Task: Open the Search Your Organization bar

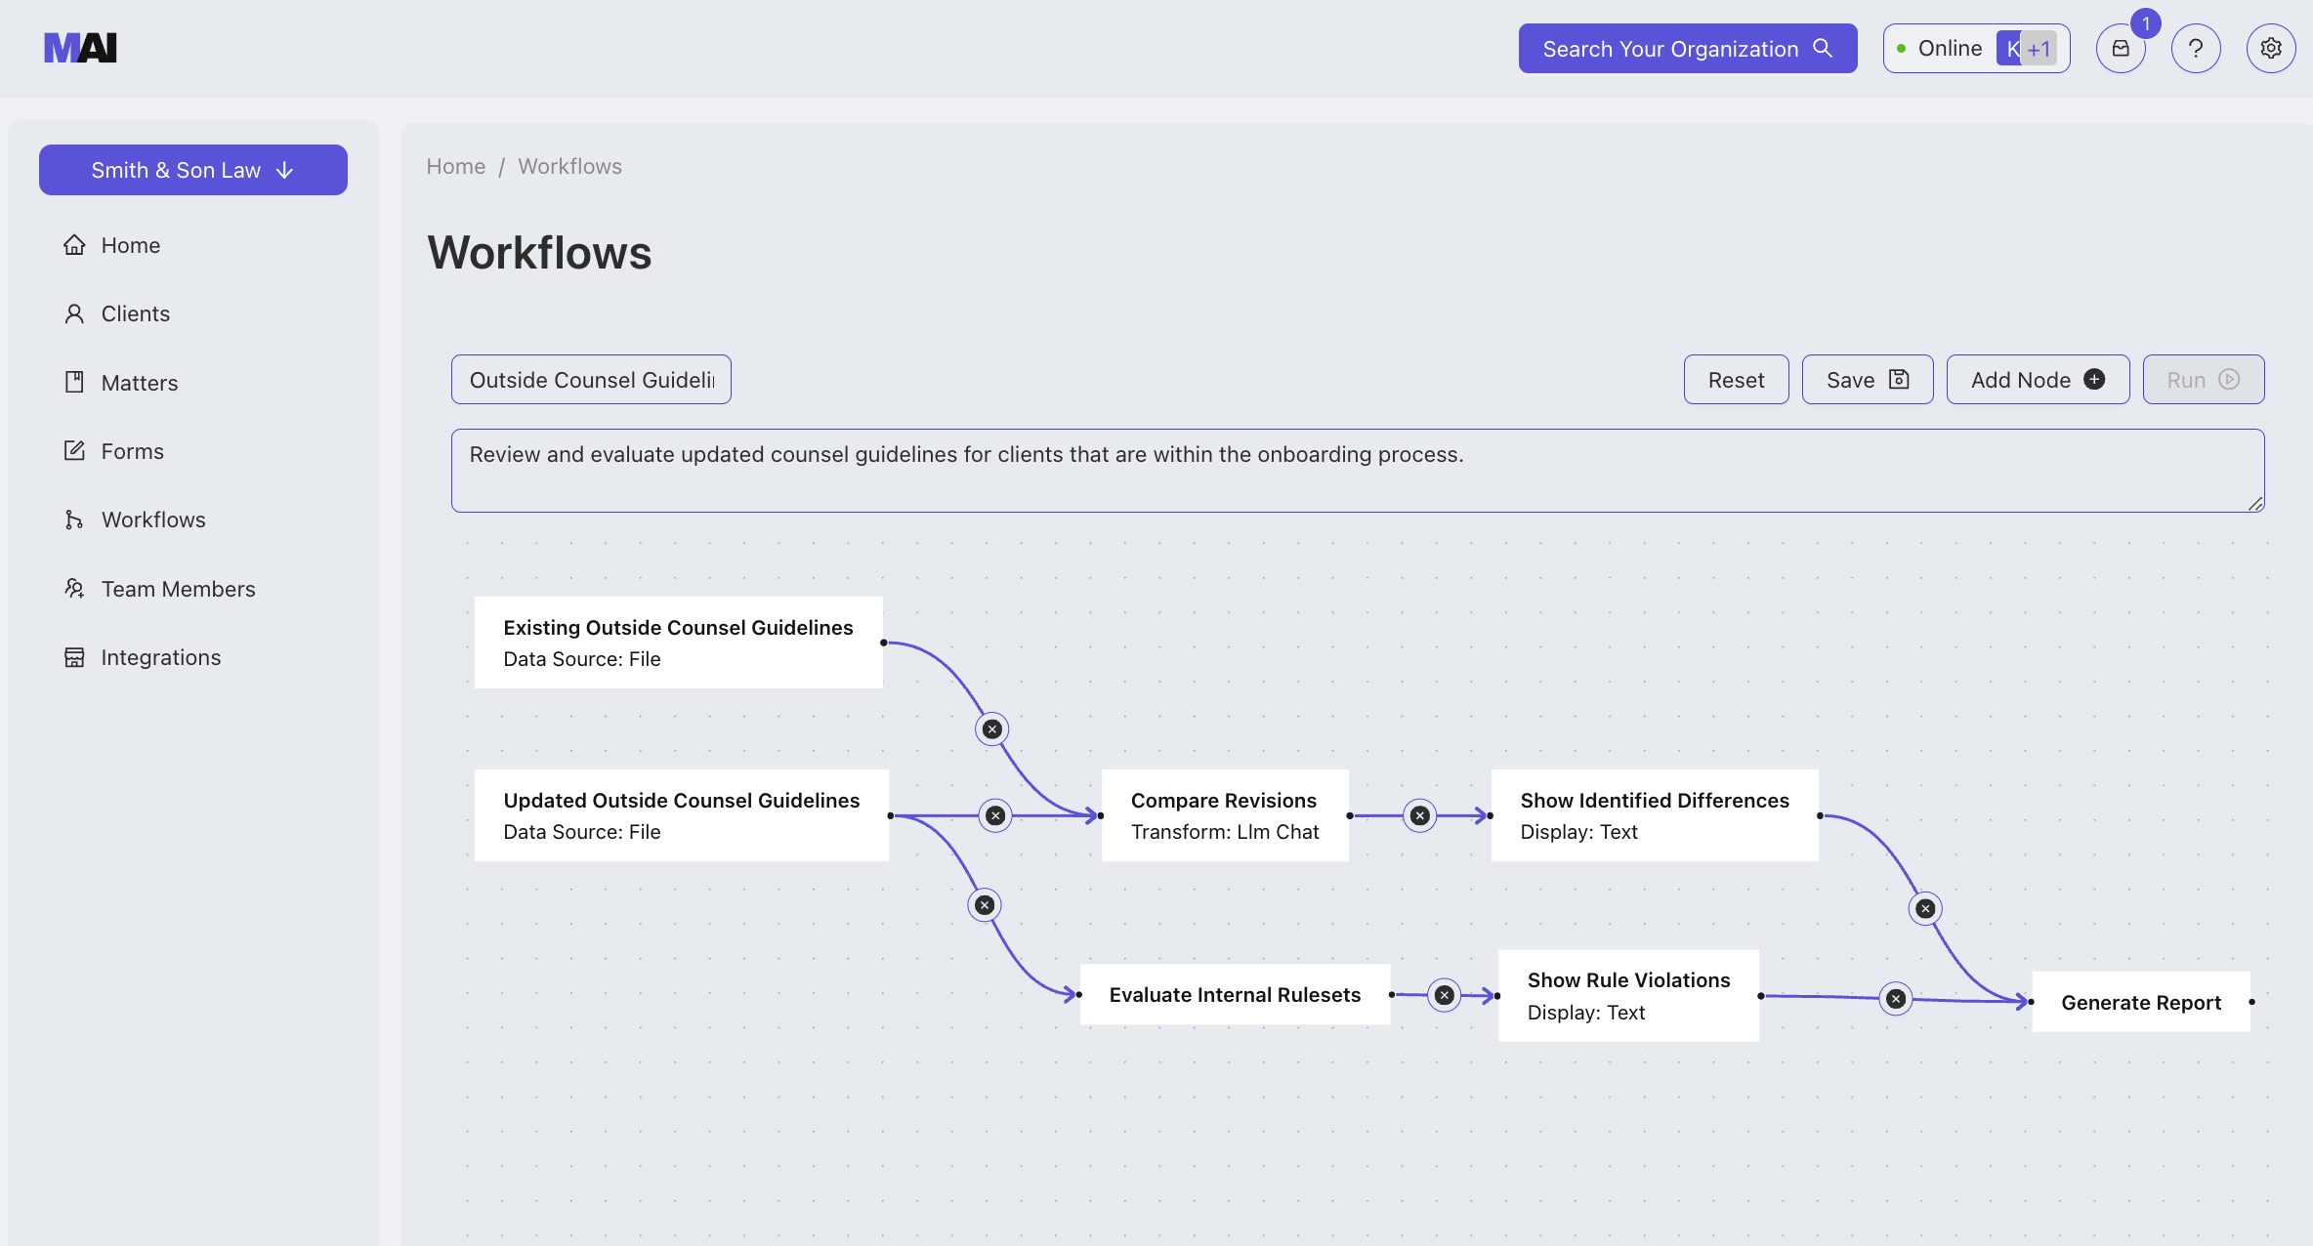Action: 1687,47
